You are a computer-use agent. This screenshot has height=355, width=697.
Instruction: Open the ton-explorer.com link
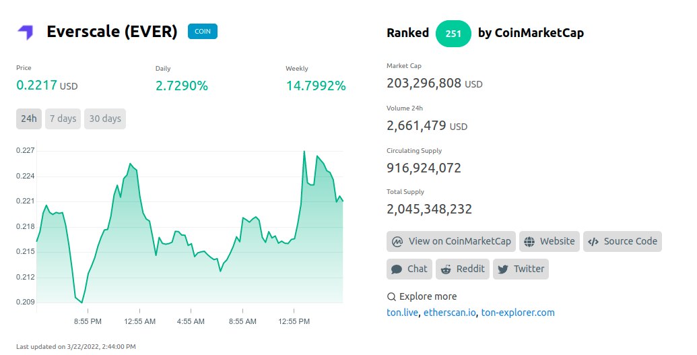(x=517, y=313)
